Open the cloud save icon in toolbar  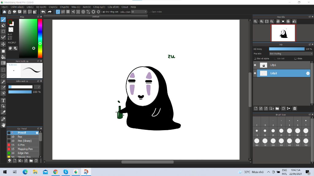point(4,12)
